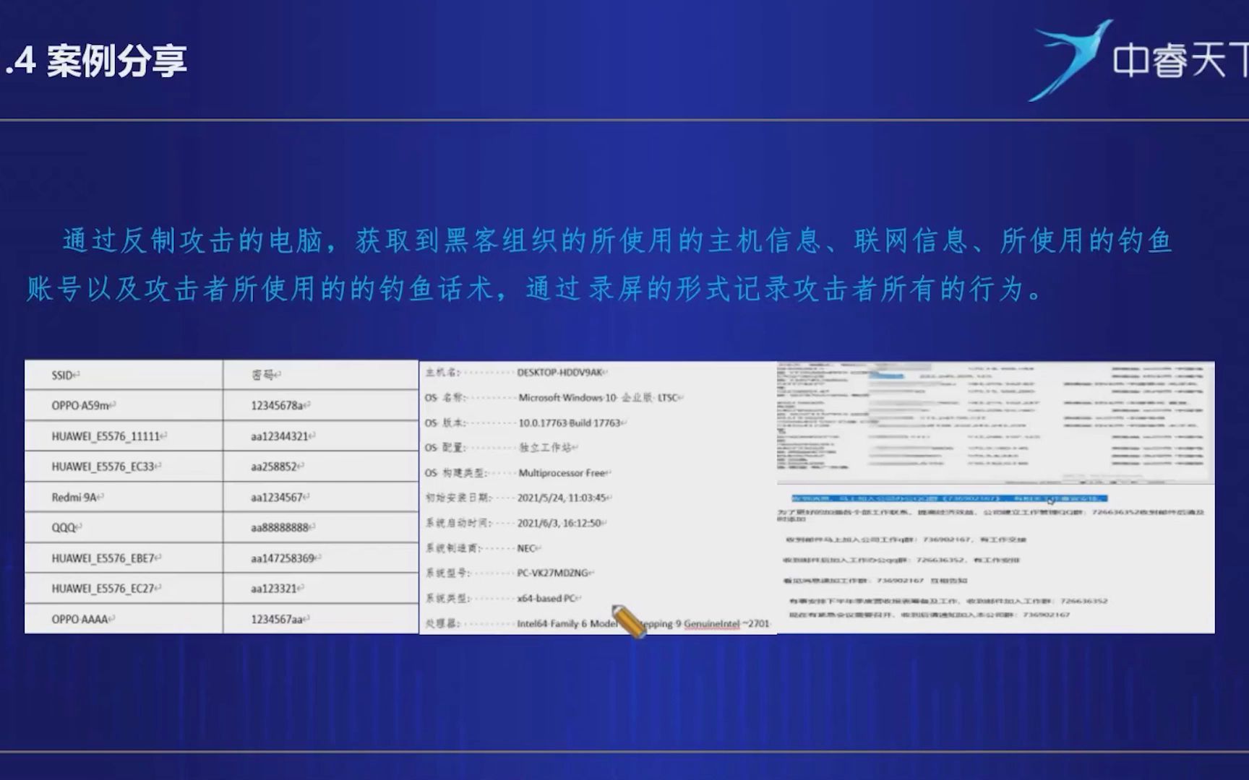Select the HUAWEI_E5576_11111 SSID cell
The image size is (1249, 780).
click(x=124, y=436)
